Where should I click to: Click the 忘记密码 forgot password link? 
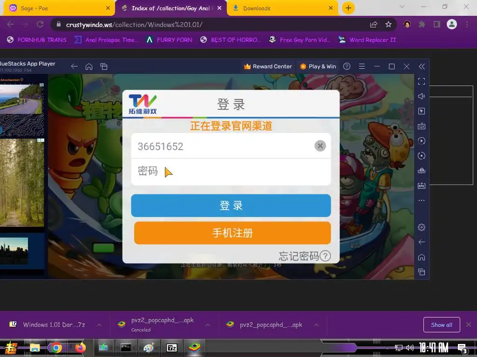point(305,256)
